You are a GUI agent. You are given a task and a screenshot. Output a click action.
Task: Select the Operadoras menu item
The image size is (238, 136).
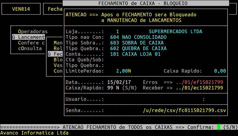33,31
